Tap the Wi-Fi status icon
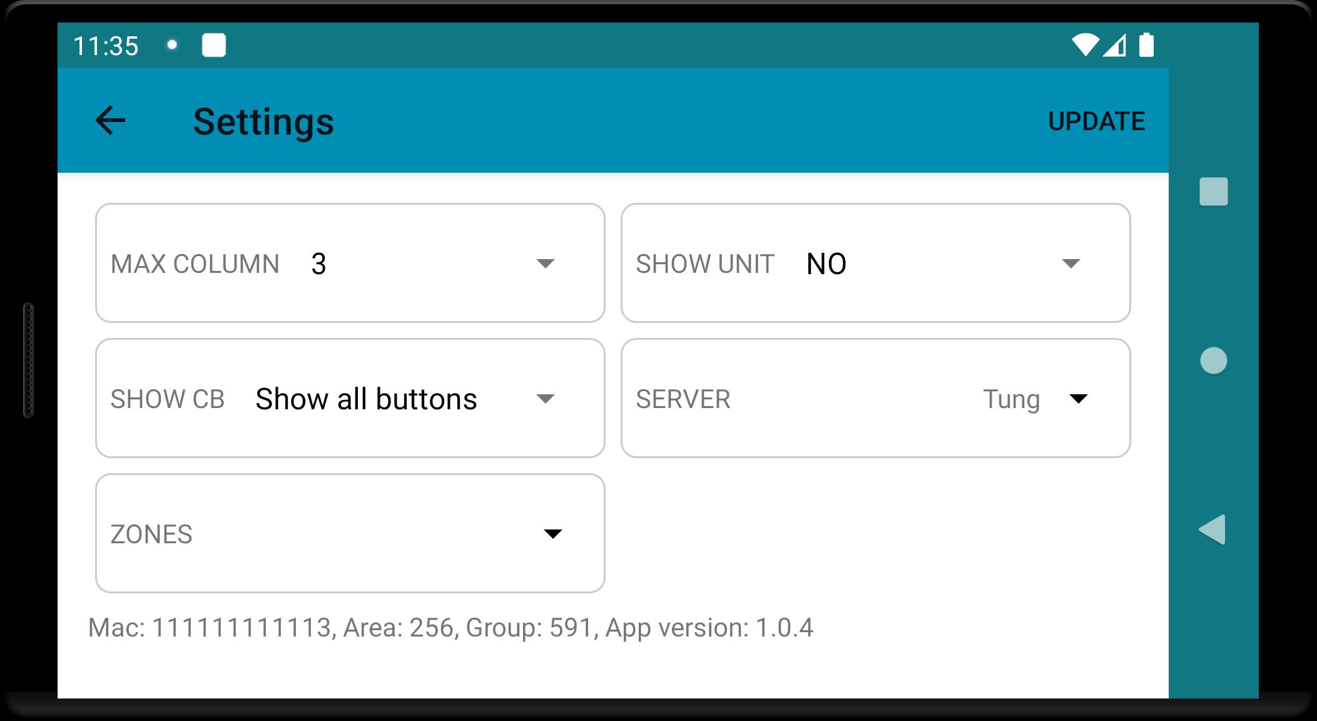This screenshot has width=1317, height=721. tap(1085, 45)
